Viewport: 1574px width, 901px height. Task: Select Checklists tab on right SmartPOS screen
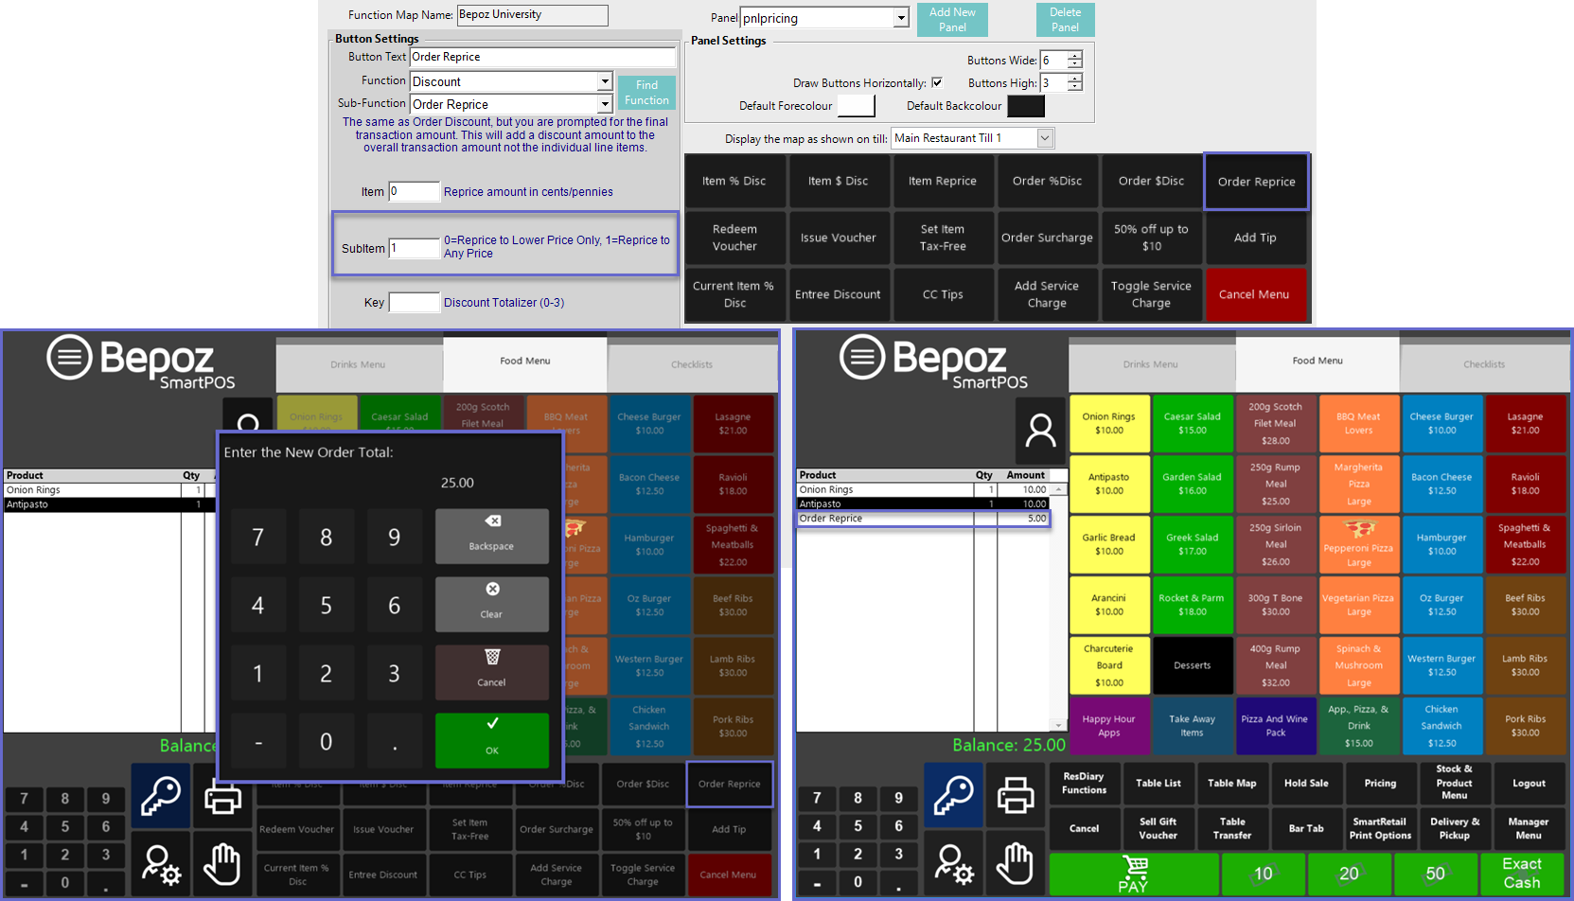(x=1484, y=364)
